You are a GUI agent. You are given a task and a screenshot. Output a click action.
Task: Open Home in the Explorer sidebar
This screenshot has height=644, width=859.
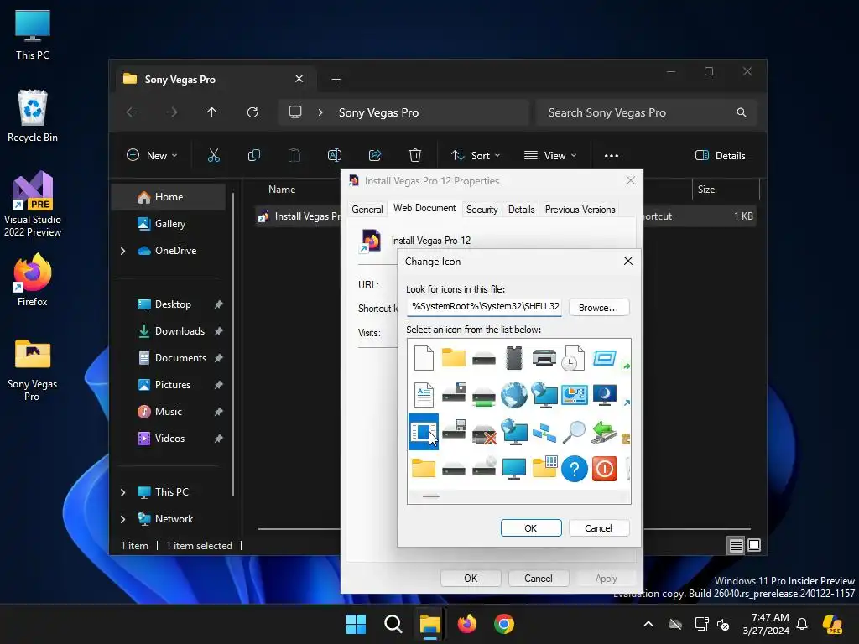click(168, 197)
